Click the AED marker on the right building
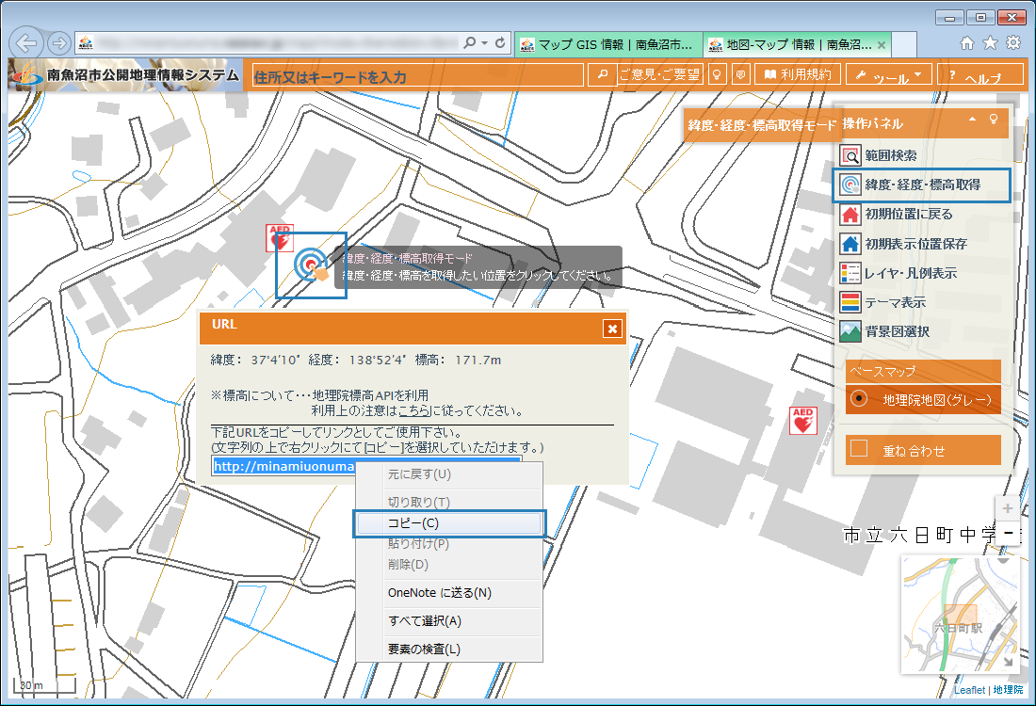Viewport: 1036px width, 706px height. (803, 421)
